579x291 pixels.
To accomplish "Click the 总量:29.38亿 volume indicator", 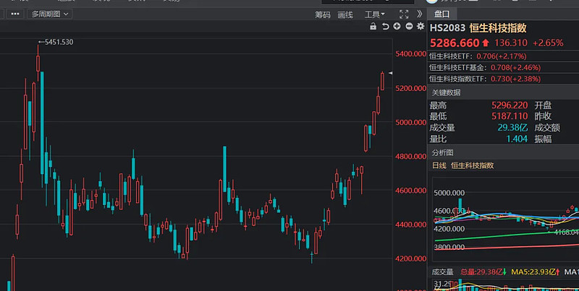I will pyautogui.click(x=483, y=272).
